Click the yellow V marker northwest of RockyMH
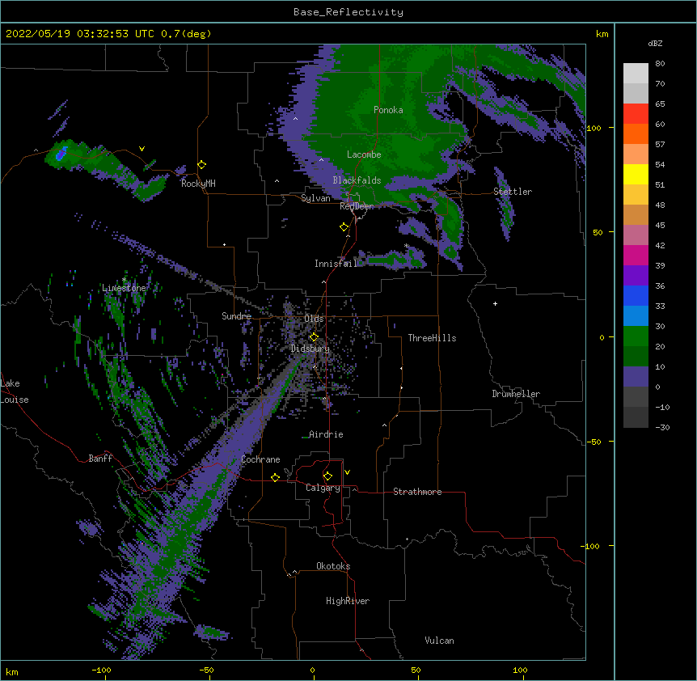 [142, 149]
